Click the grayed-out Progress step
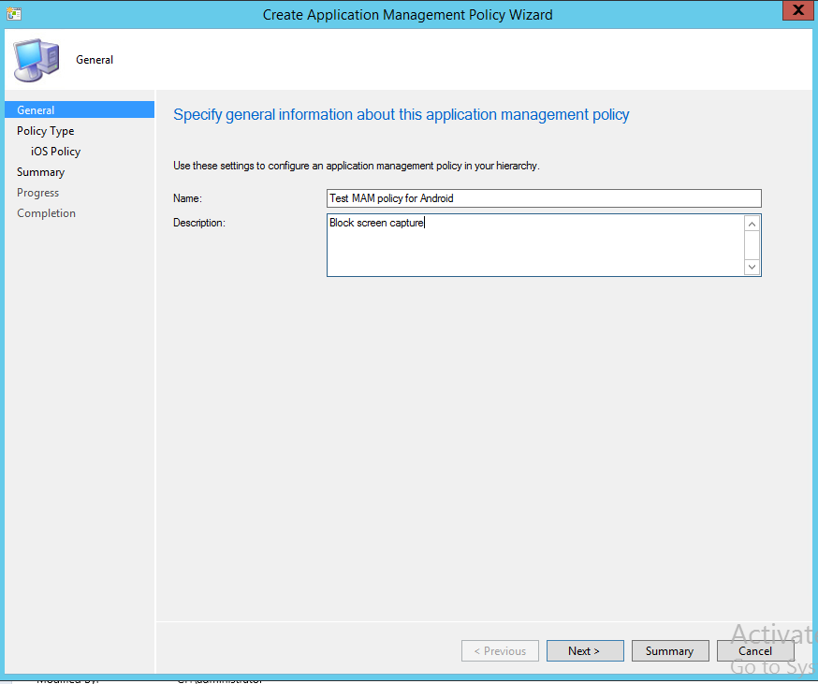The image size is (818, 684). click(37, 192)
